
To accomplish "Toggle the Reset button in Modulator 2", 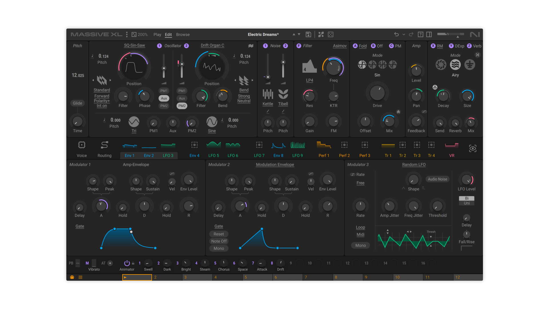I will click(x=219, y=234).
